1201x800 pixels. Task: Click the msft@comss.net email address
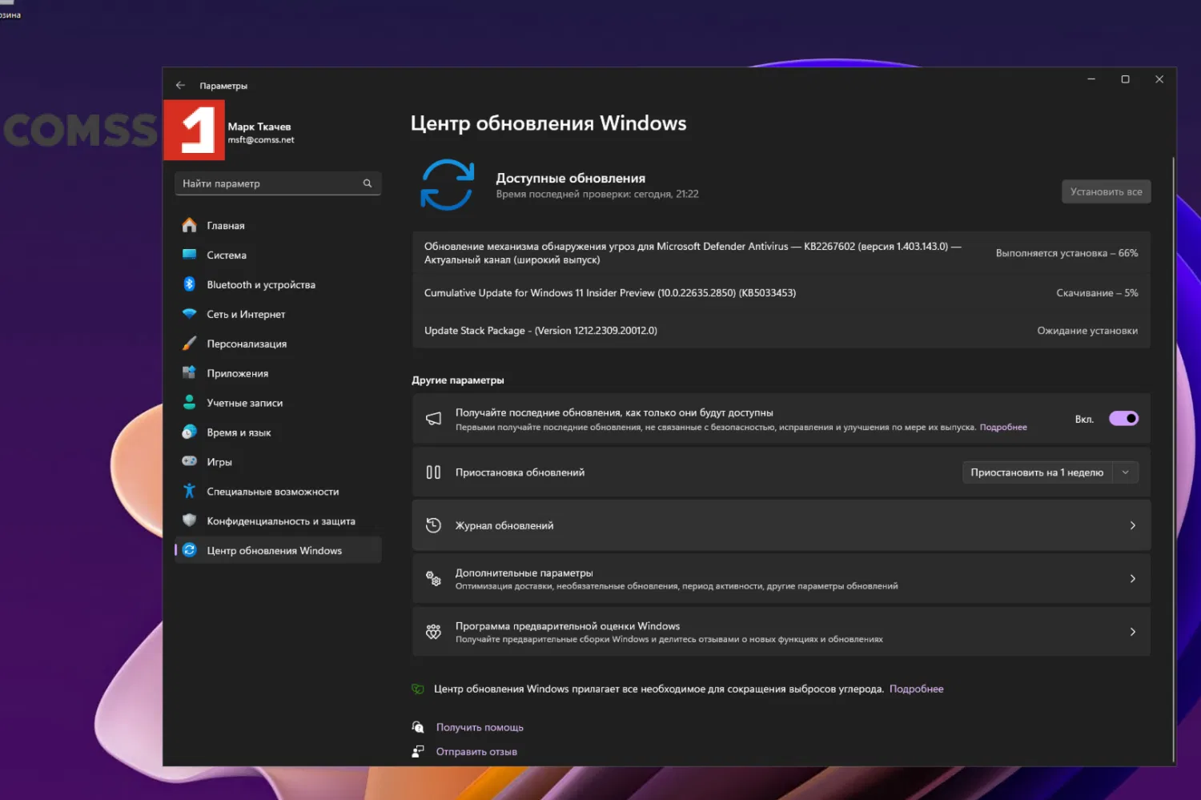tap(261, 140)
